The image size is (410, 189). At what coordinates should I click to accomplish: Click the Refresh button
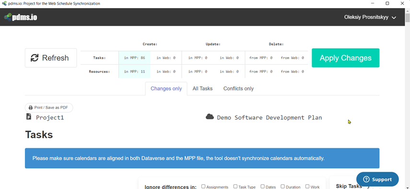[x=51, y=58]
